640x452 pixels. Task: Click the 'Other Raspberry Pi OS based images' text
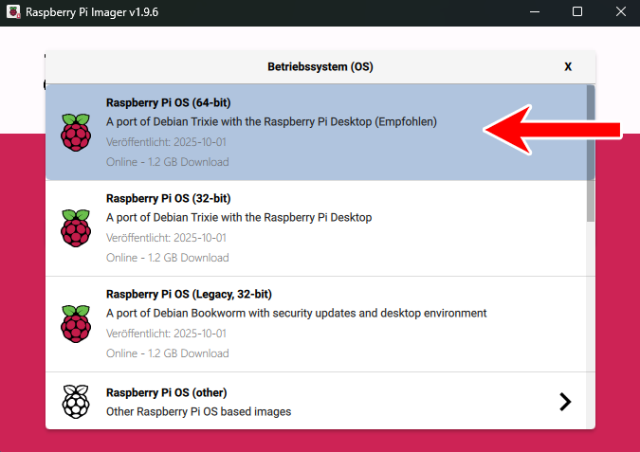pyautogui.click(x=198, y=411)
